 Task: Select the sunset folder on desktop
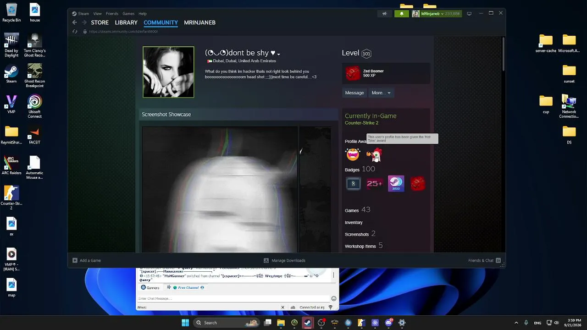[569, 74]
